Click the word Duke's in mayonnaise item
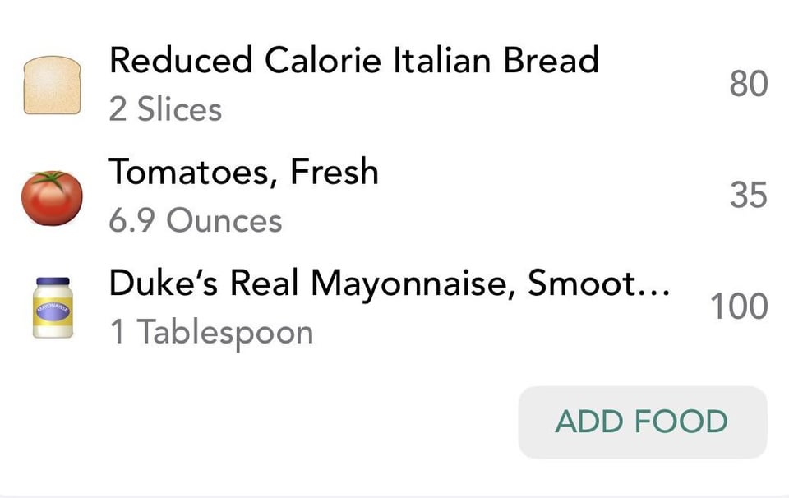This screenshot has height=498, width=789. [x=164, y=284]
